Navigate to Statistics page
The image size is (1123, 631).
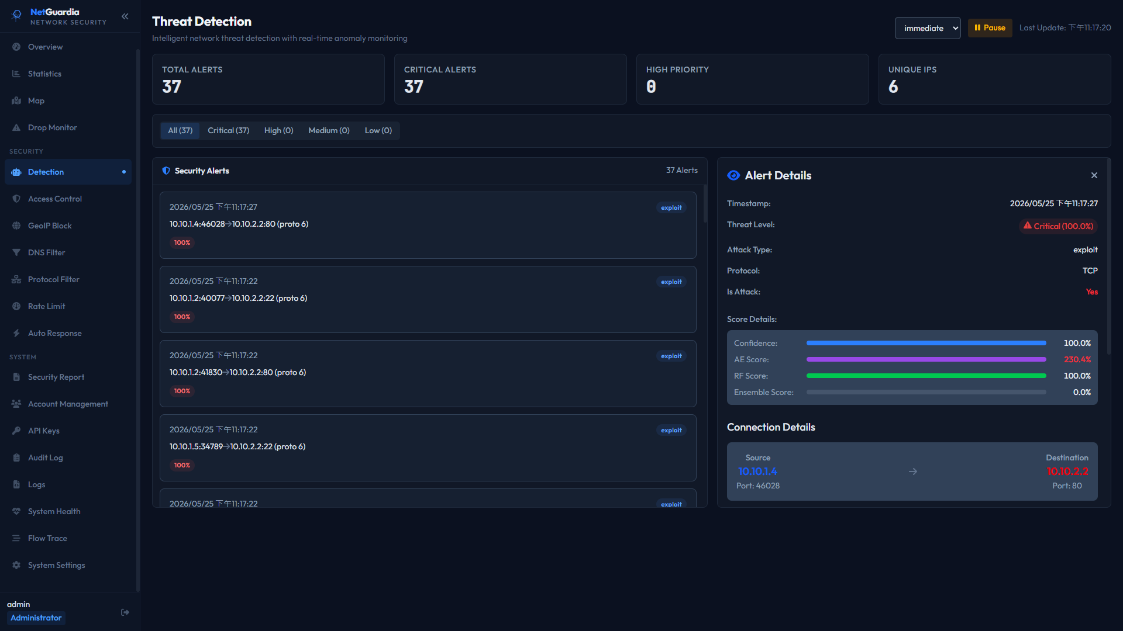click(68, 74)
